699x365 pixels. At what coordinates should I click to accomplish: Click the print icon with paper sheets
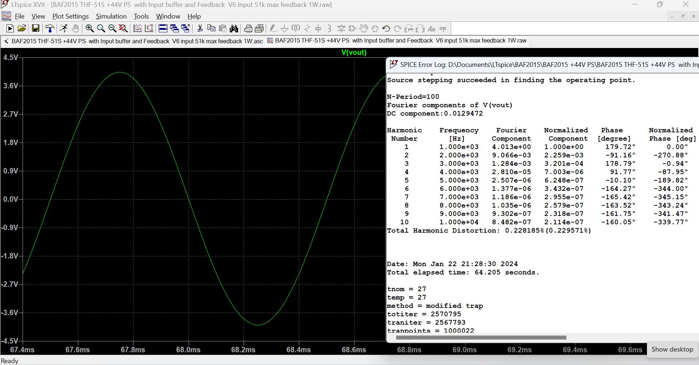click(x=259, y=28)
